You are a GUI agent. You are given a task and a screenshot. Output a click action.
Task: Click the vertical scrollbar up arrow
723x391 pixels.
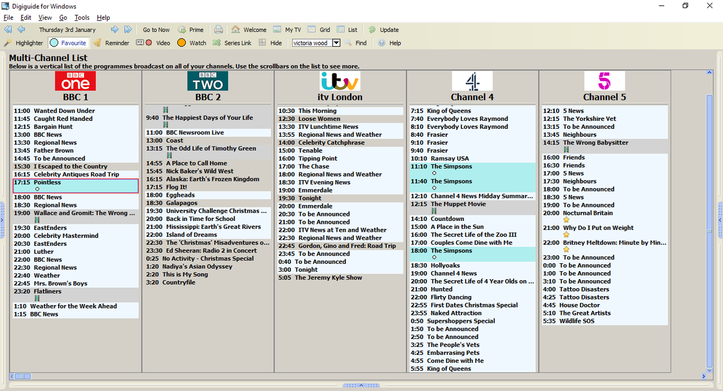tap(710, 73)
